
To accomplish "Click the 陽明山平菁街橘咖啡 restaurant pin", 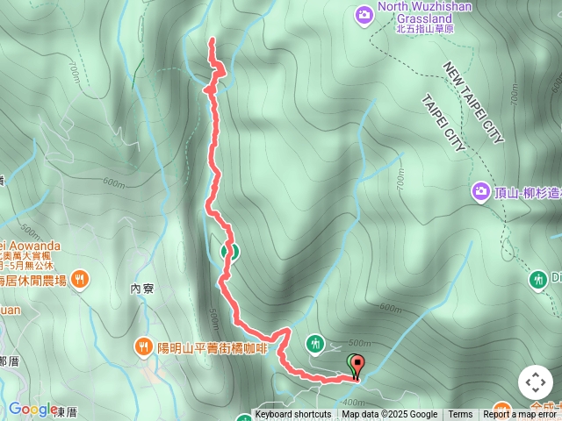I will [144, 347].
